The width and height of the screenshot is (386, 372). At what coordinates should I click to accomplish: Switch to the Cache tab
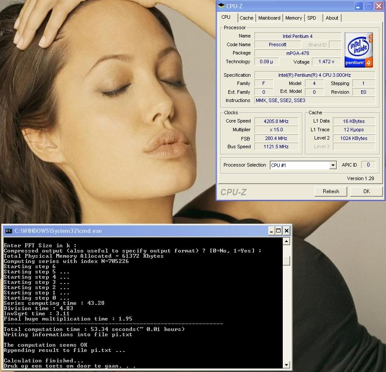[x=246, y=18]
